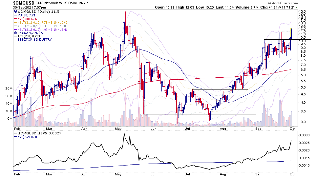Click the Aug label under the main chart
This screenshot has height=177, width=315.
click(223, 129)
